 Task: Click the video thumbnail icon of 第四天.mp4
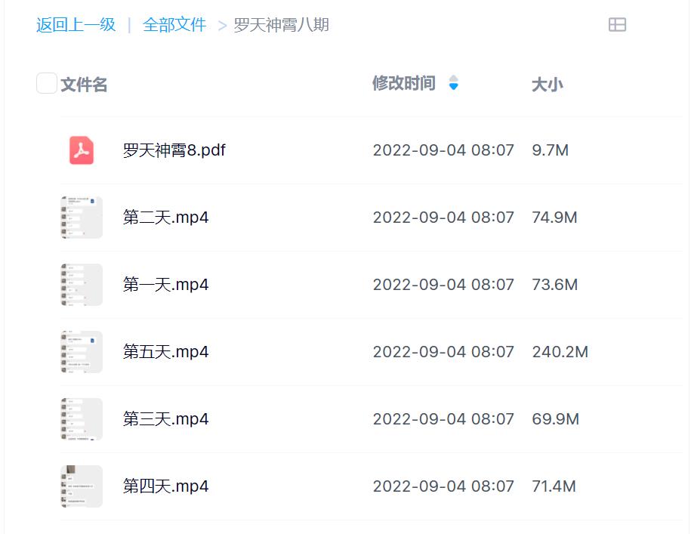pos(81,486)
